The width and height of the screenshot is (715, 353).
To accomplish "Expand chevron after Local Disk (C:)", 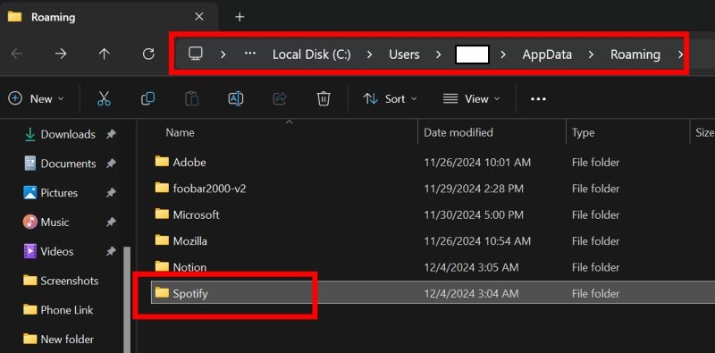I will coord(369,55).
